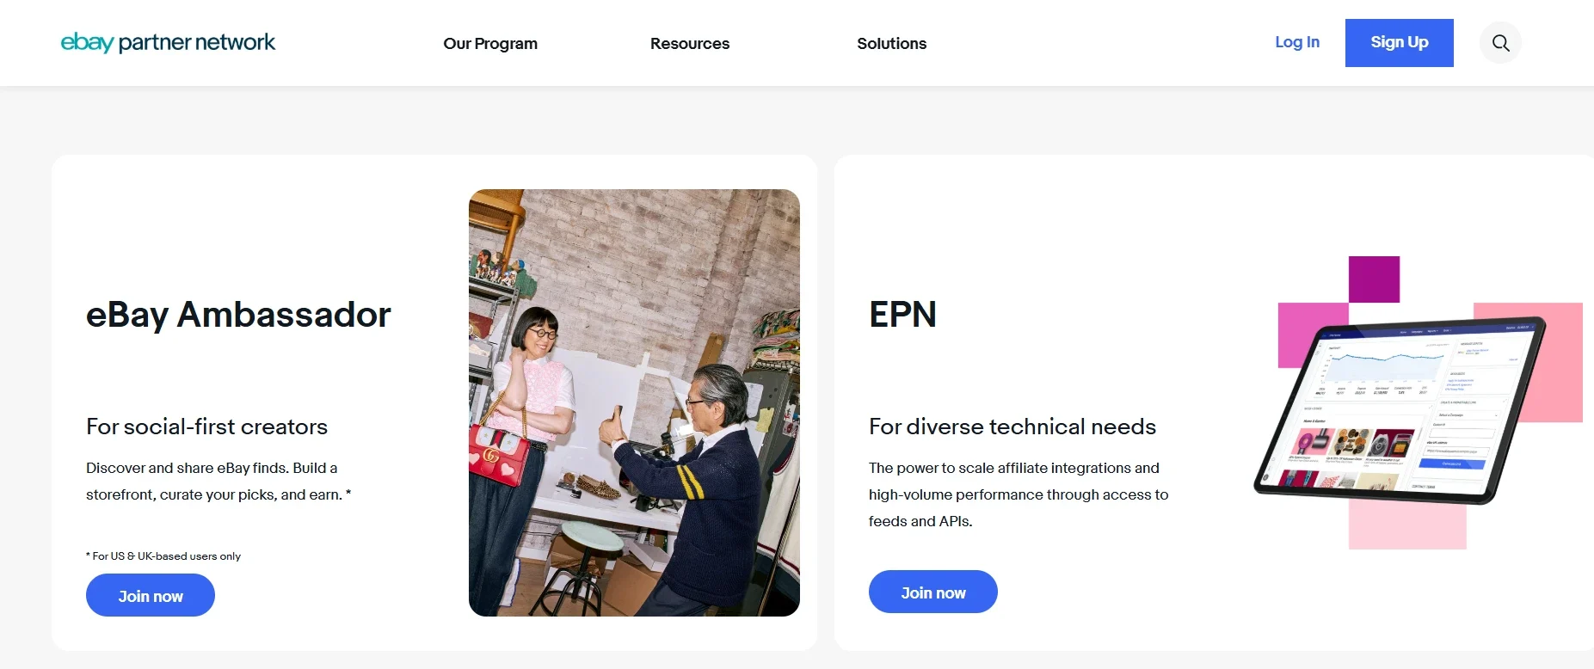Join now under eBay Ambassador
1594x669 pixels.
pos(151,596)
